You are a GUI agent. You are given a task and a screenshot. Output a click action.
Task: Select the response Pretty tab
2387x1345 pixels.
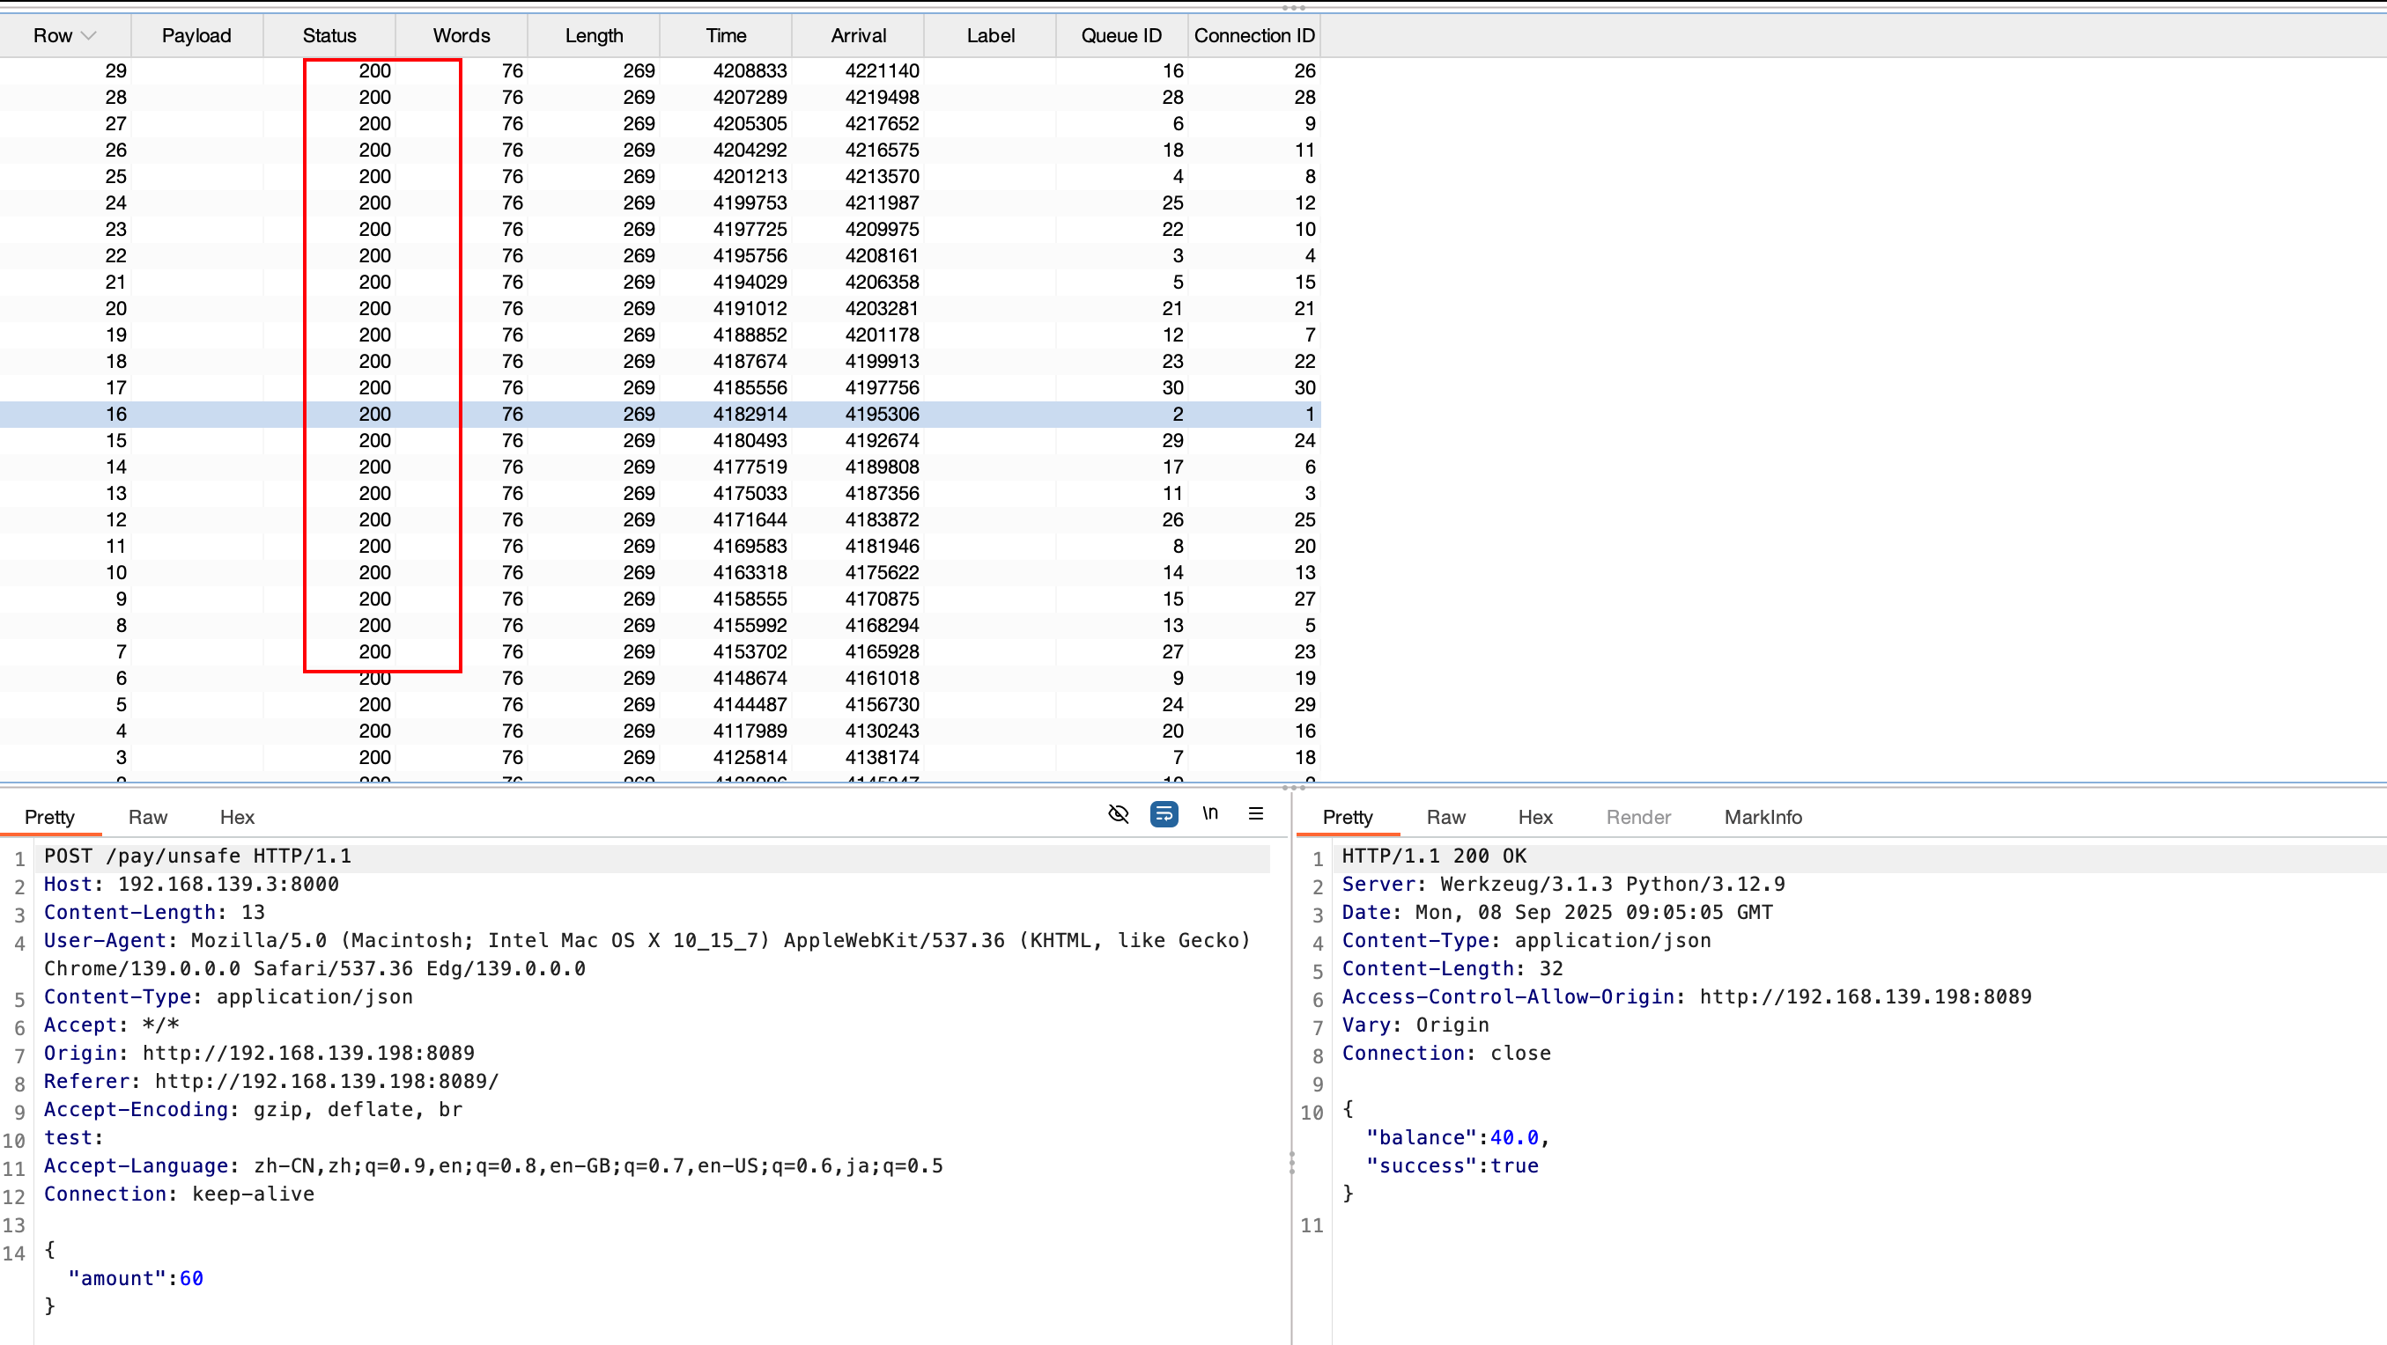pyautogui.click(x=1348, y=817)
